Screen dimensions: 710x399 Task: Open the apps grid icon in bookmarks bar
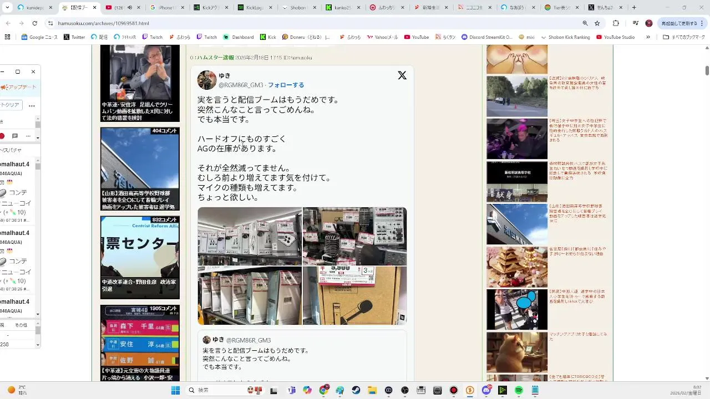click(7, 37)
